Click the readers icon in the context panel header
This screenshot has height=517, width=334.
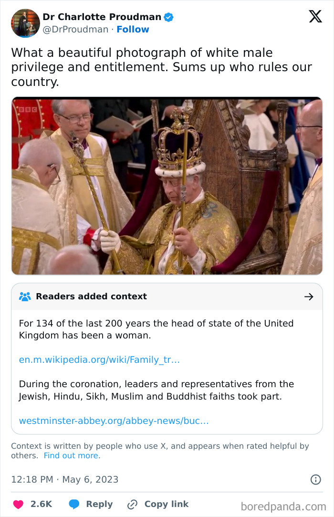pos(24,296)
